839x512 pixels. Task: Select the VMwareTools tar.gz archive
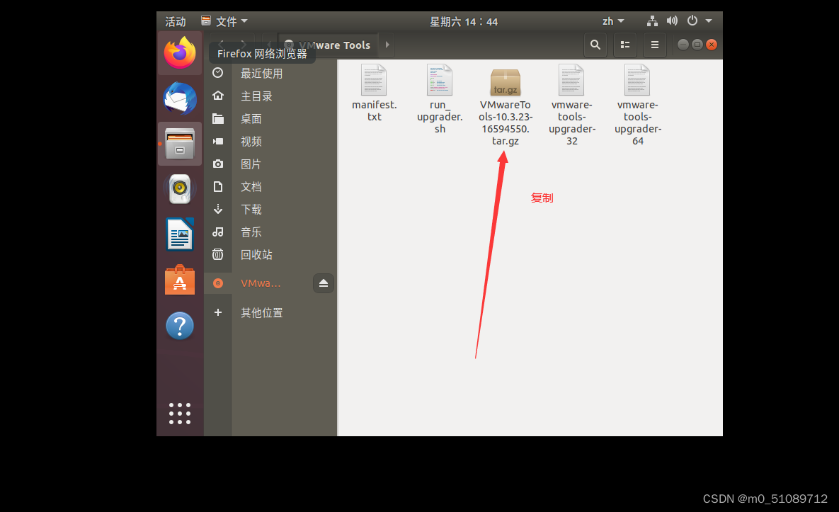click(505, 107)
